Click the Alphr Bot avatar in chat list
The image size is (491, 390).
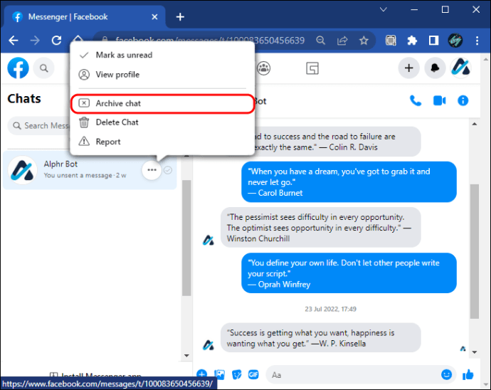click(22, 170)
